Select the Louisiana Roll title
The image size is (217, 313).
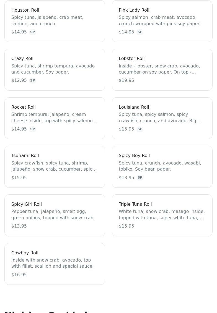point(134,107)
